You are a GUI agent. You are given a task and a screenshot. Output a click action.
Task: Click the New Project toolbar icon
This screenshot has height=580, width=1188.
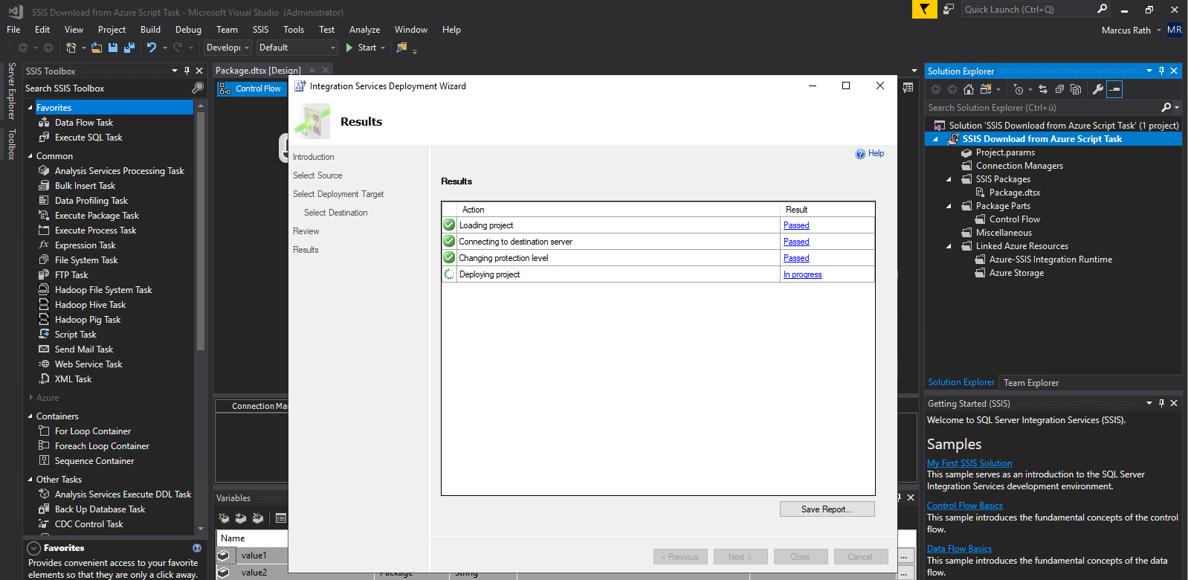point(71,48)
